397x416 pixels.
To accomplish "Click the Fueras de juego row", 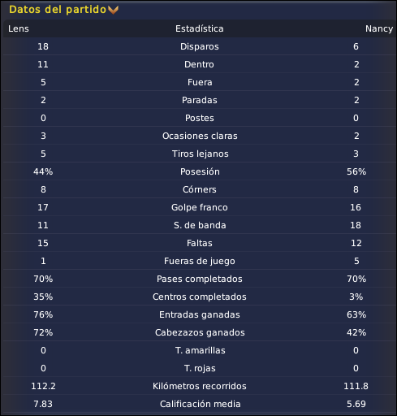I will pos(200,261).
